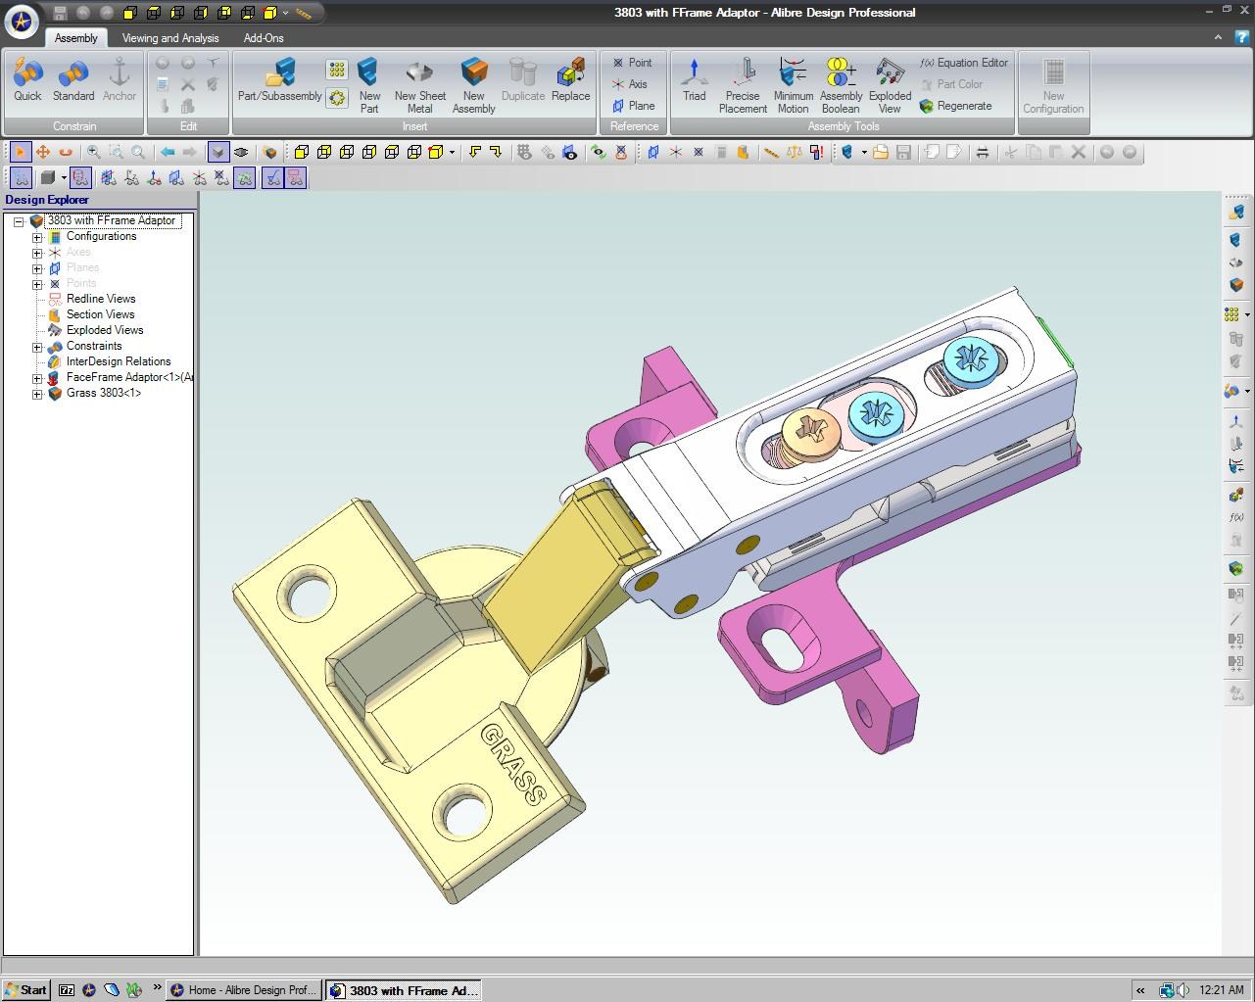Viewport: 1255px width, 1002px height.
Task: Open the Add-Ons ribbon tab
Action: 264,37
